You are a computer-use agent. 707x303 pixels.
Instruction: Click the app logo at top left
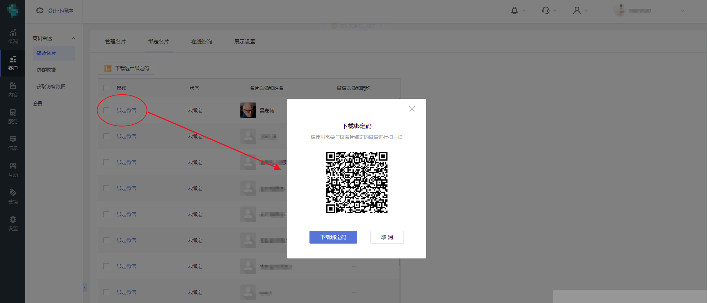click(x=12, y=10)
